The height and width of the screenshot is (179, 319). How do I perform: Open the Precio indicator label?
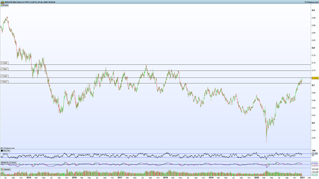(x=5, y=5)
